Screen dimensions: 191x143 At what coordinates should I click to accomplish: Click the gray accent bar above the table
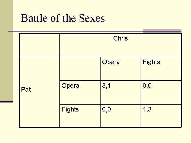162,31
